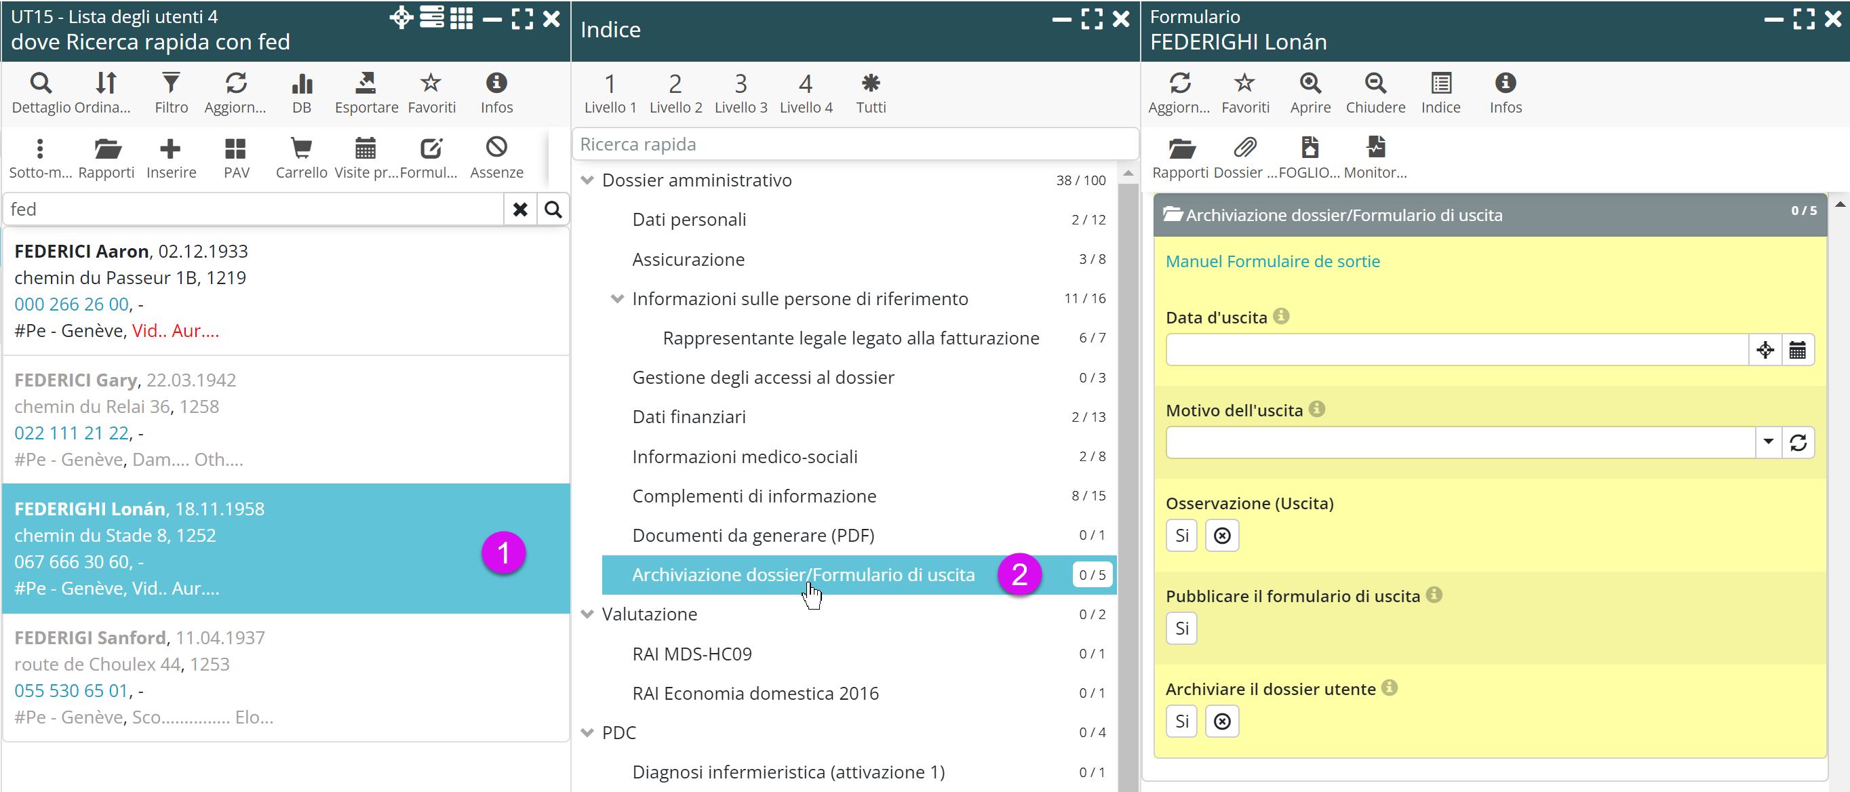Open Manuel Formulaire de sortie link
This screenshot has width=1850, height=792.
coord(1272,261)
